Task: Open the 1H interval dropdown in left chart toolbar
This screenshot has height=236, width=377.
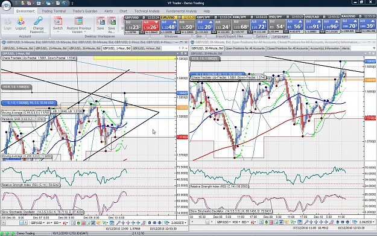Action: click(49, 223)
